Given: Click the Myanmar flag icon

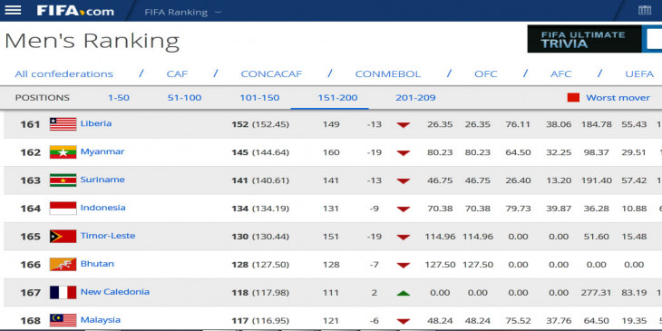Looking at the screenshot, I should point(63,152).
